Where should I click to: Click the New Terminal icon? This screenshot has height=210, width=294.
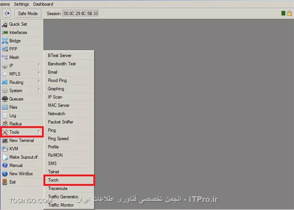(5, 141)
